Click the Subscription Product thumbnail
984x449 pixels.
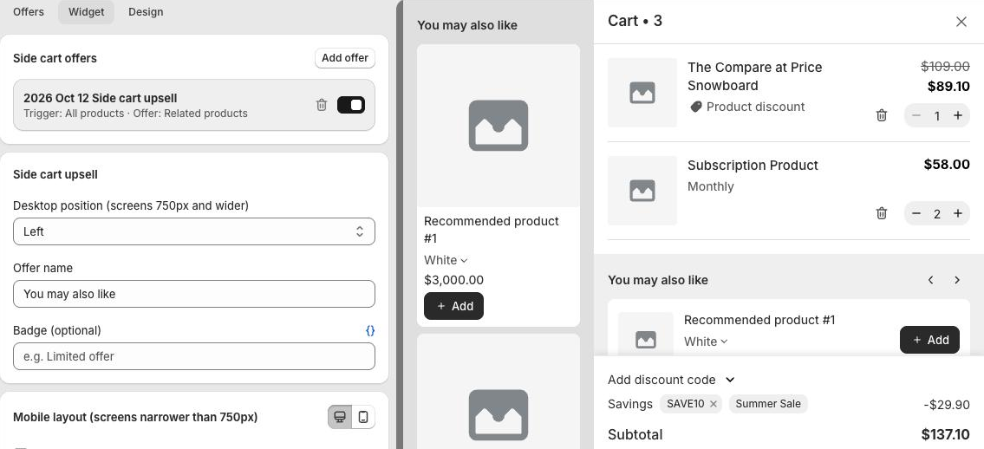[x=642, y=191]
